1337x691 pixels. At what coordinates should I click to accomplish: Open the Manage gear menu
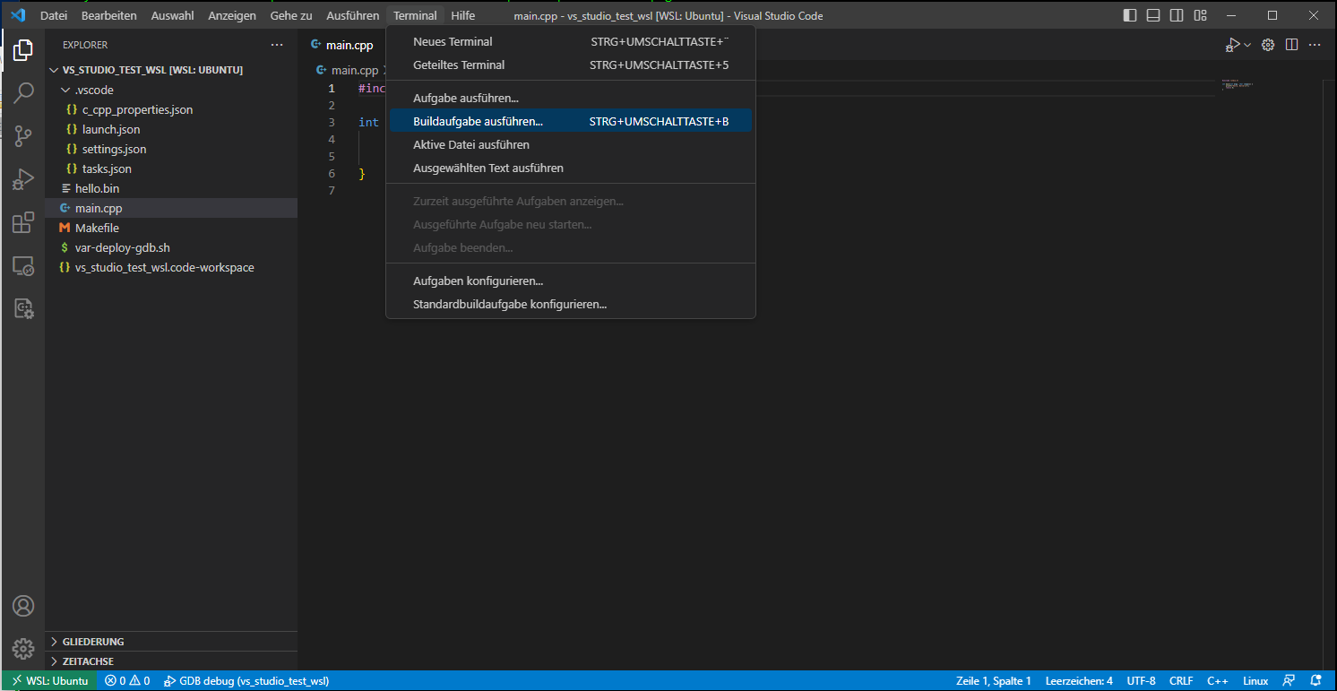23,648
